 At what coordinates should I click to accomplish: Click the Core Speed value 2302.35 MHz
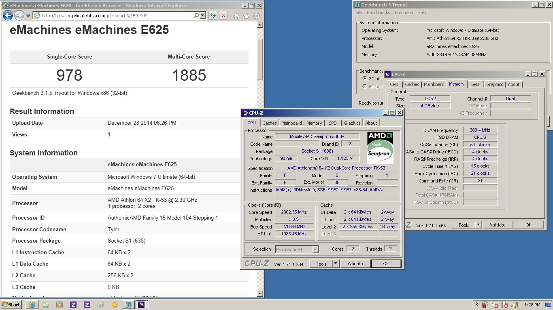(x=294, y=212)
